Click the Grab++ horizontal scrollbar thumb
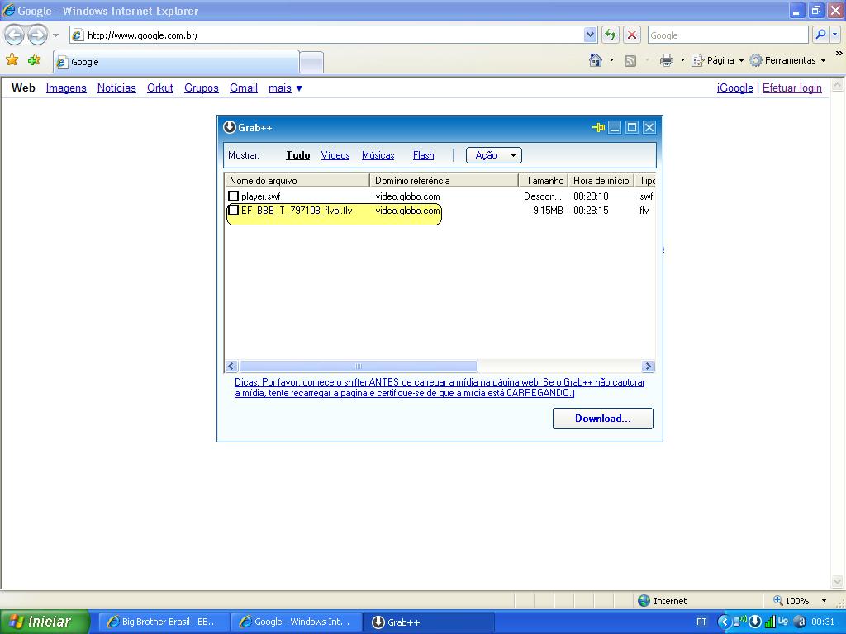This screenshot has width=846, height=634. 359,366
